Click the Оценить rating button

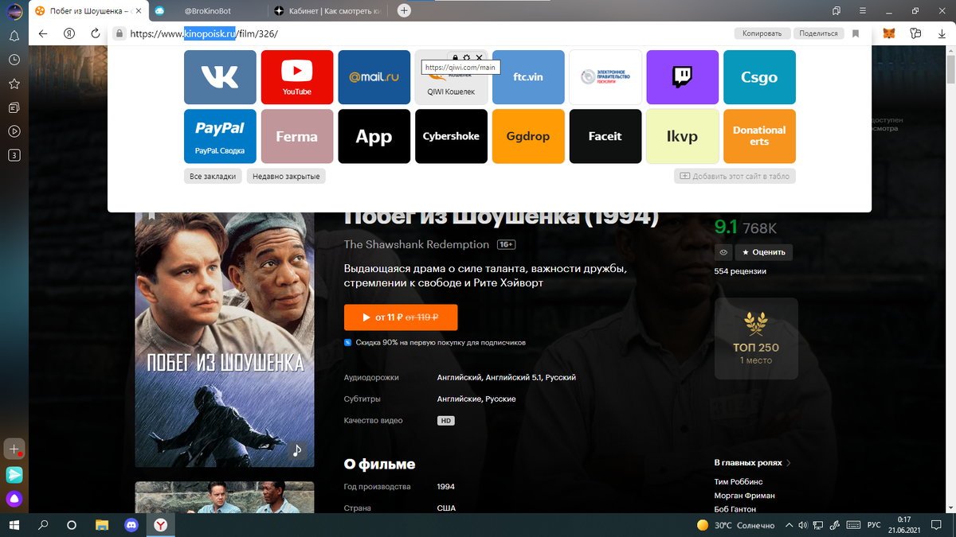pyautogui.click(x=764, y=252)
